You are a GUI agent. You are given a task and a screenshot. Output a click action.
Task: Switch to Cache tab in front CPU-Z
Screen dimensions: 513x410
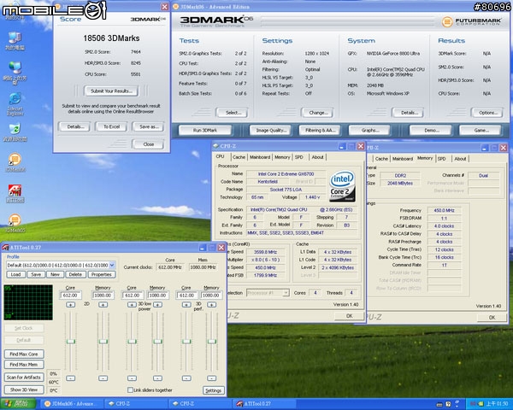tap(239, 157)
